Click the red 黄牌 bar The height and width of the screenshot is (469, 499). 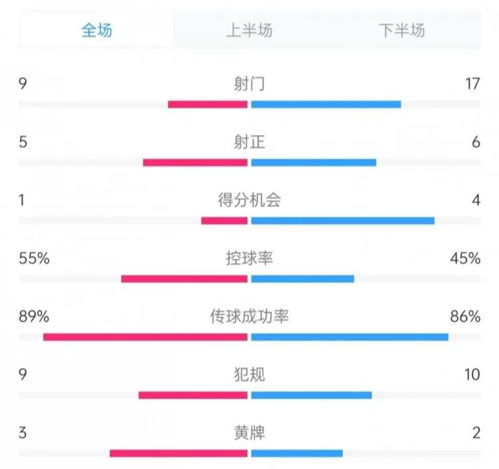point(178,454)
